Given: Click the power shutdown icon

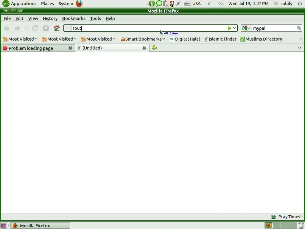Looking at the screenshot, I should 300,4.
